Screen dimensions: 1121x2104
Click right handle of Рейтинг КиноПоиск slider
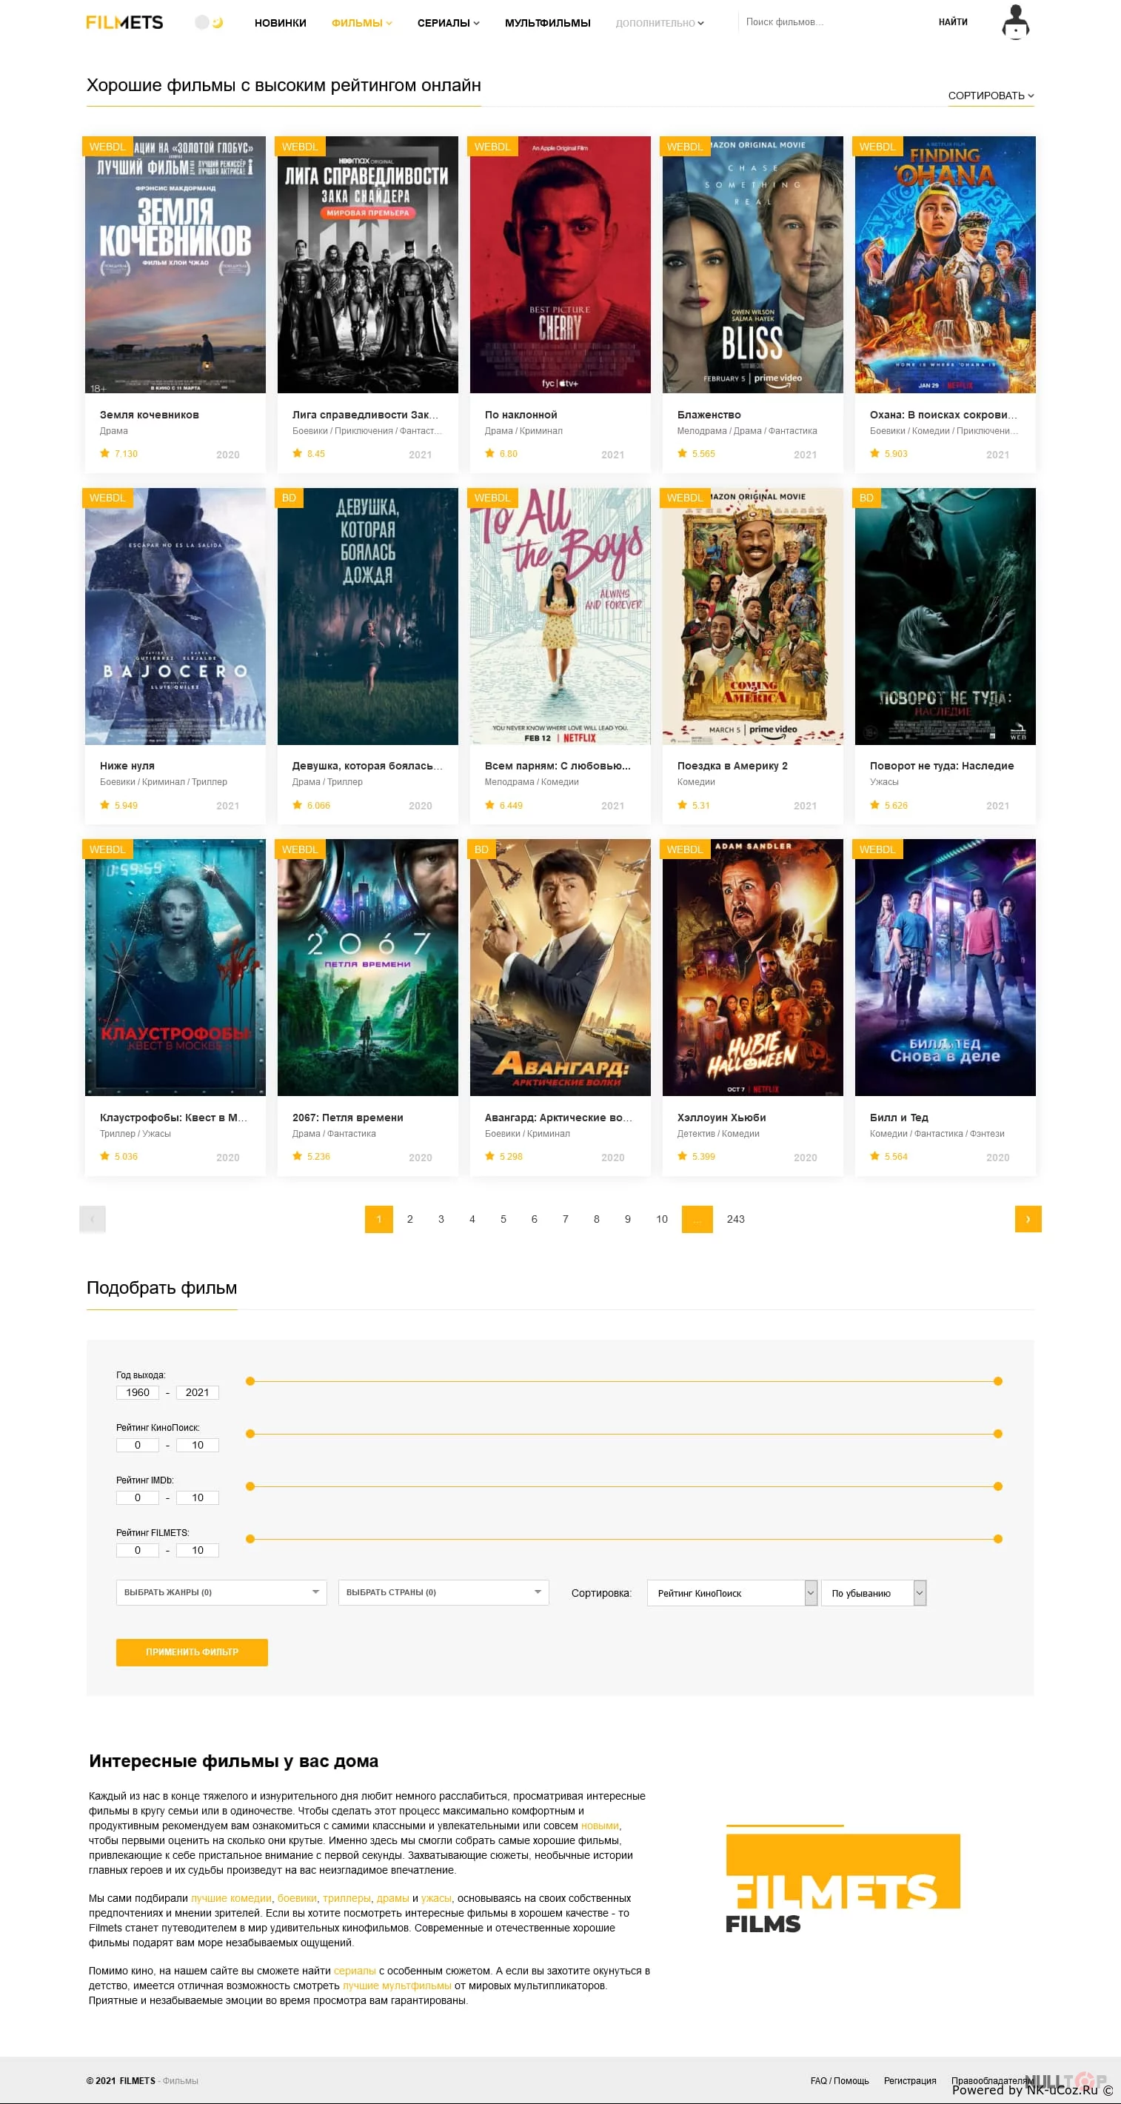tap(997, 1434)
